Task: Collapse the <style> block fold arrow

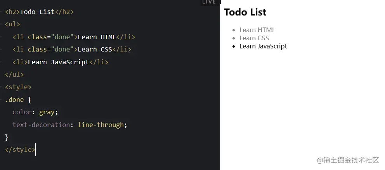Action: coord(2,87)
